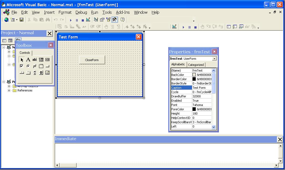
Task: Select the OptionButton control in Toolbox
Action: (28, 66)
